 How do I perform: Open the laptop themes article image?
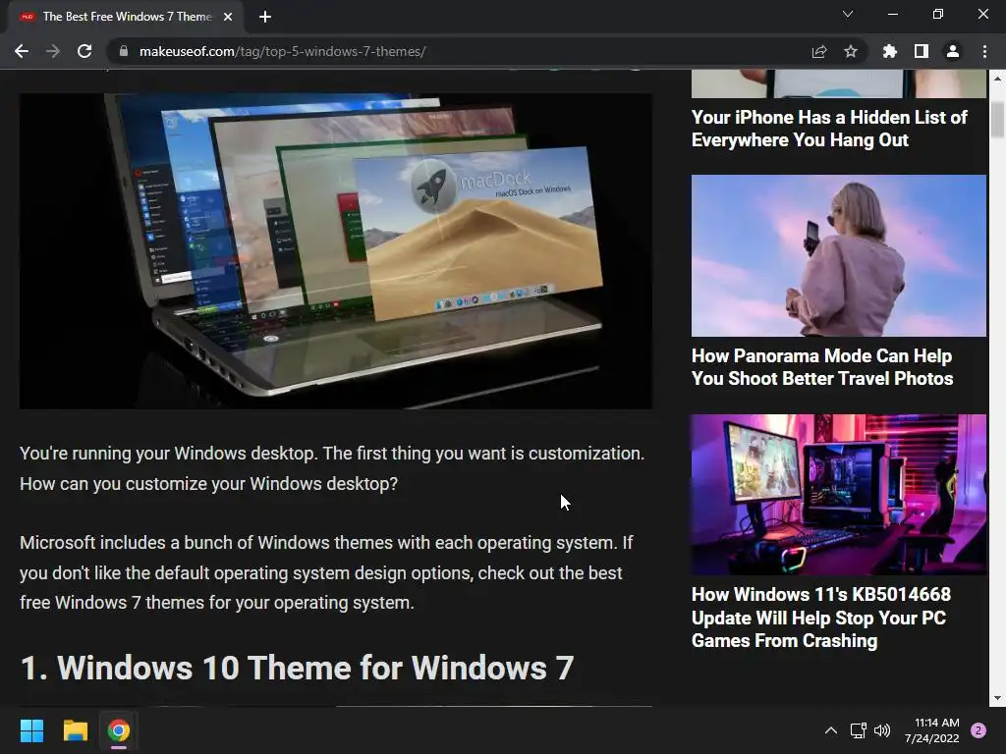336,251
